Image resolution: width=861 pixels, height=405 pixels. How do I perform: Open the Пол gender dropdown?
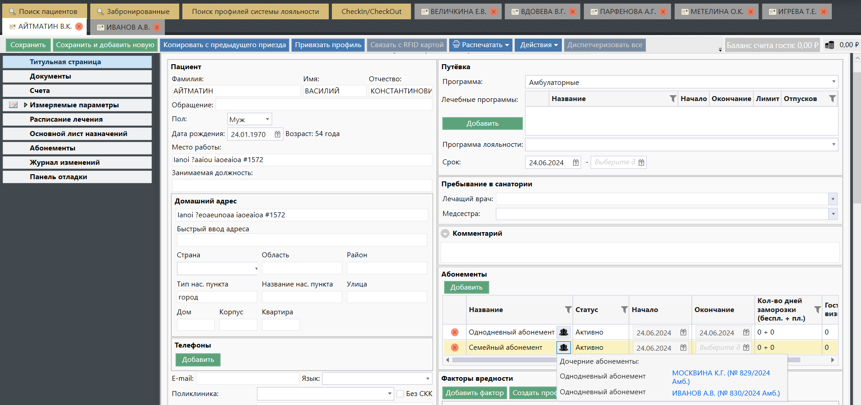[x=267, y=119]
